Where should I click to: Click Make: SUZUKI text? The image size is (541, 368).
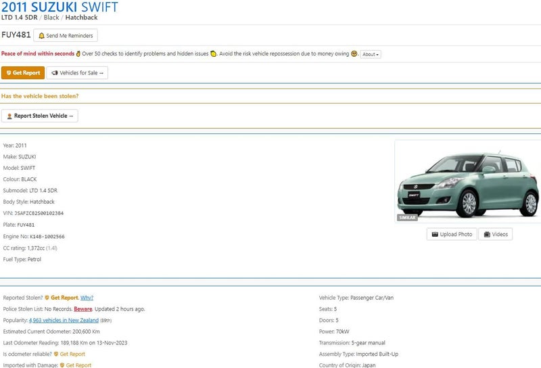click(x=20, y=157)
